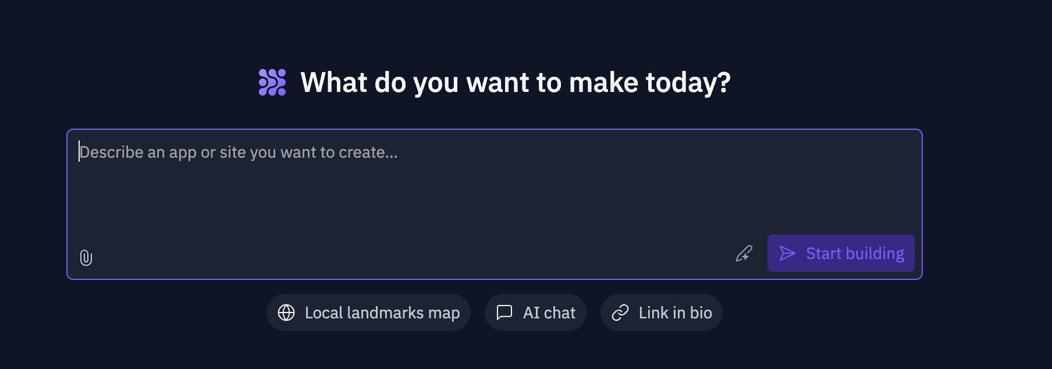
Task: Click the "Describe an app or site" placeholder
Action: point(239,152)
